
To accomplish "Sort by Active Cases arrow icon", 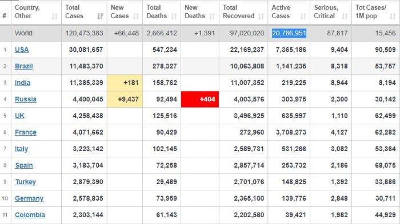I will (303, 17).
